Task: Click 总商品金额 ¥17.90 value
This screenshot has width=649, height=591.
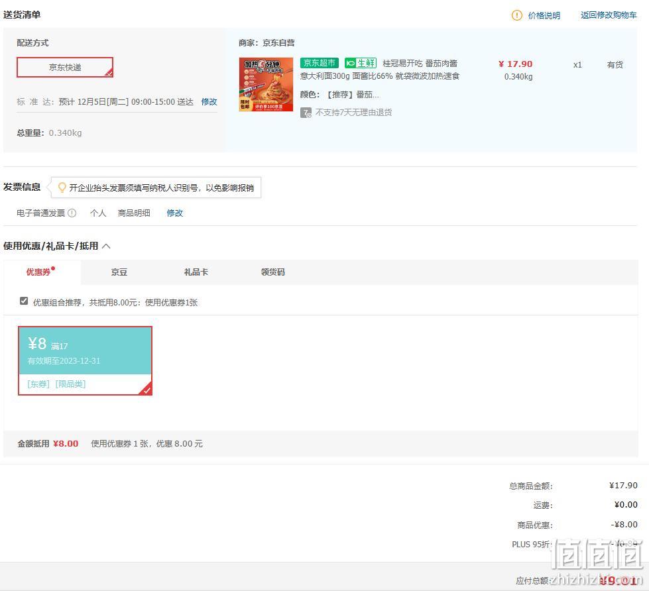Action: tap(623, 485)
